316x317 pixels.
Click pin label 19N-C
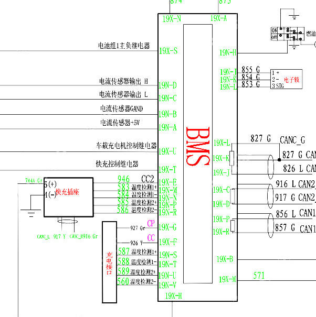[167, 99]
